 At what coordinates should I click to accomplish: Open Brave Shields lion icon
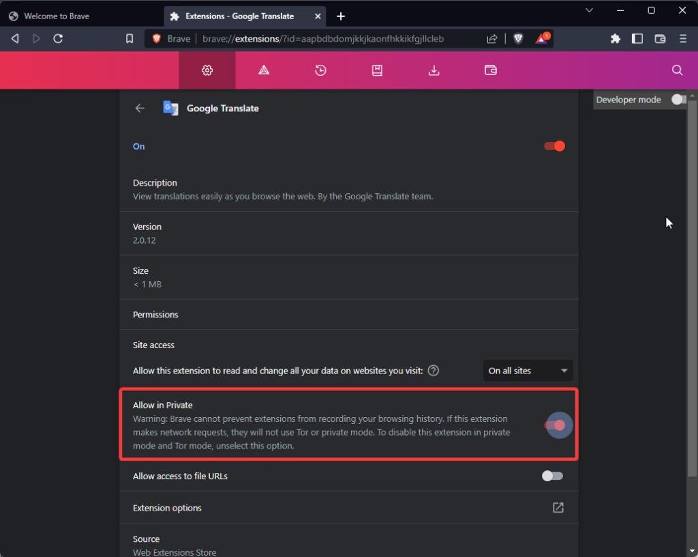[518, 39]
